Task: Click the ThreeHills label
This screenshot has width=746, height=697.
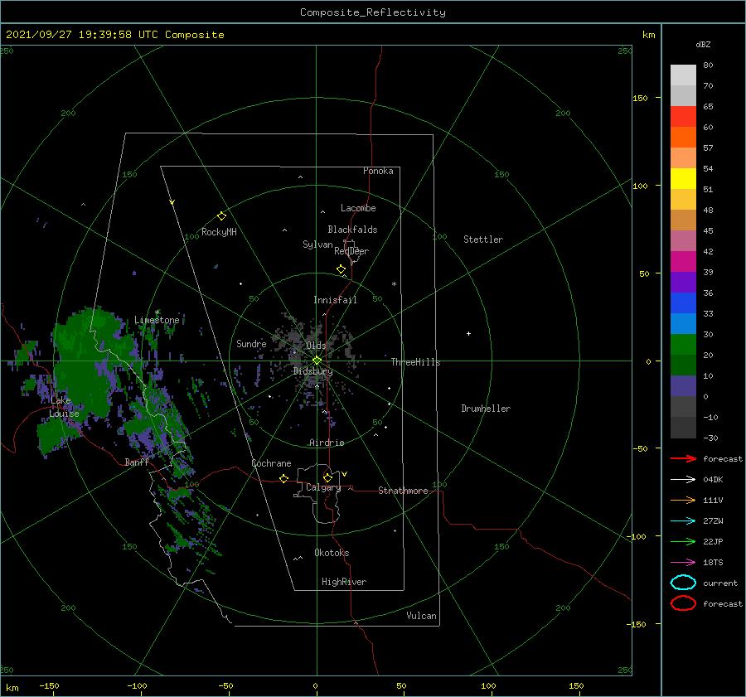Action: [416, 362]
